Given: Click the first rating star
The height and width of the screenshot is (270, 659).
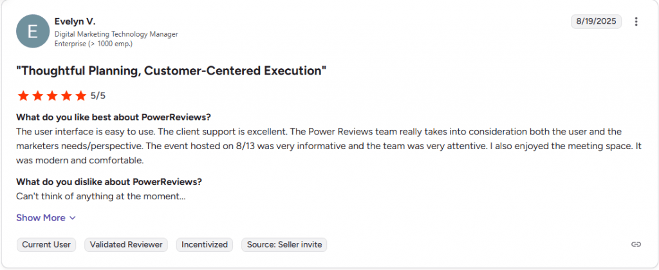Looking at the screenshot, I should tap(23, 96).
